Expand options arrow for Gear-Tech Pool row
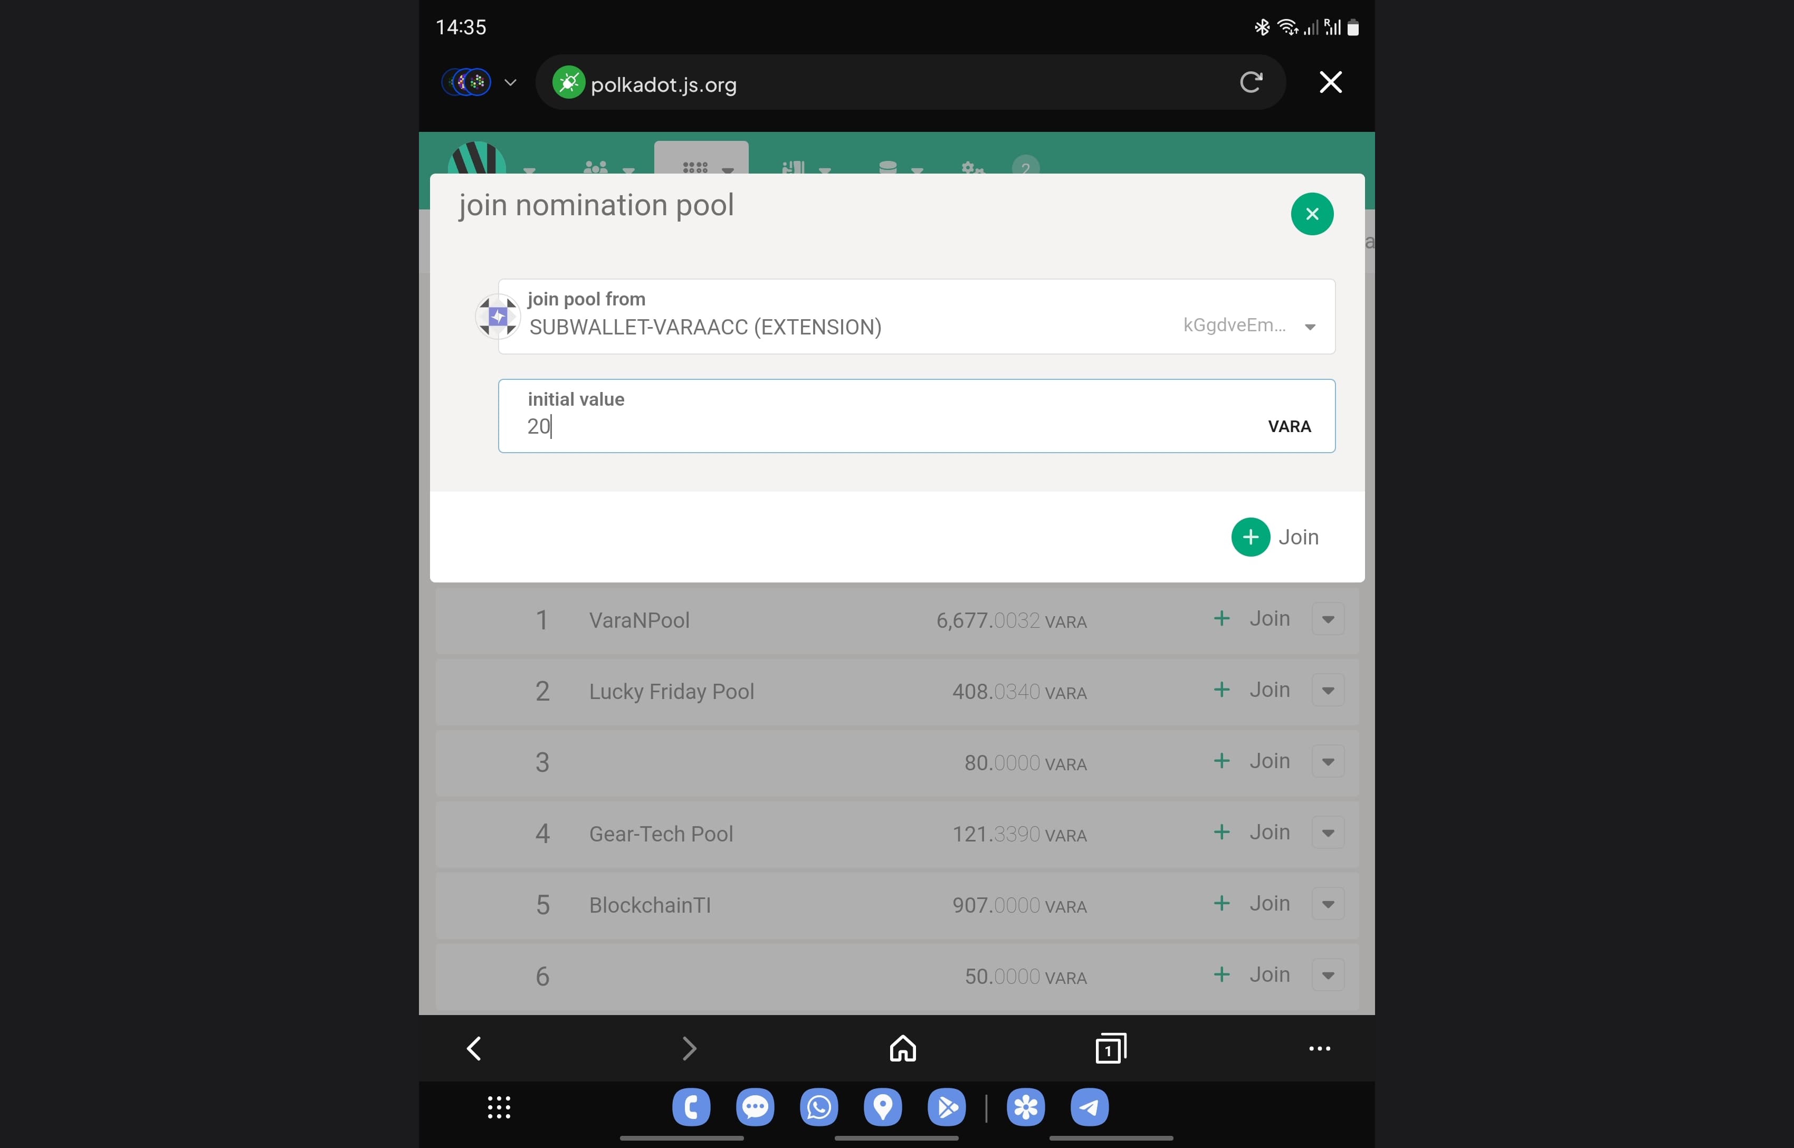Image resolution: width=1794 pixels, height=1148 pixels. pos(1328,833)
